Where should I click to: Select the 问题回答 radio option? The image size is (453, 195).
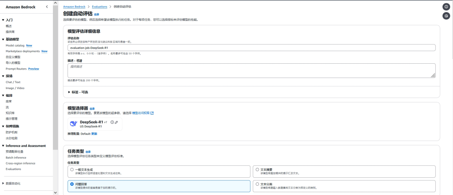pos(72,184)
